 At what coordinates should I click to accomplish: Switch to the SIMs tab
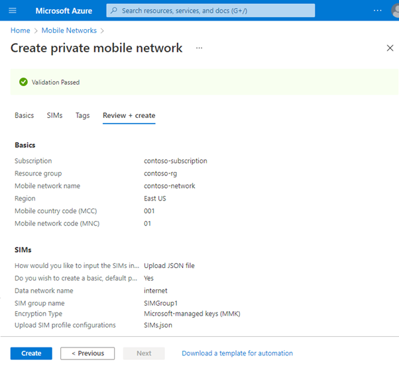pos(54,115)
